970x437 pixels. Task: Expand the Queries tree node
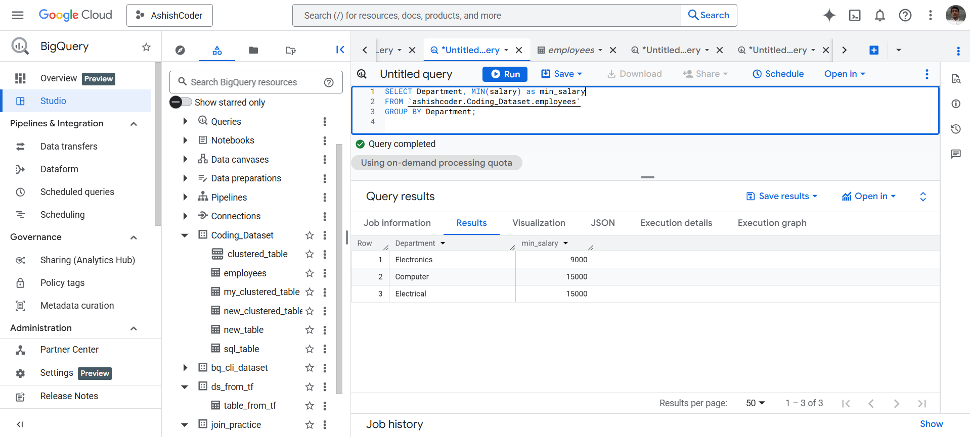click(x=185, y=121)
